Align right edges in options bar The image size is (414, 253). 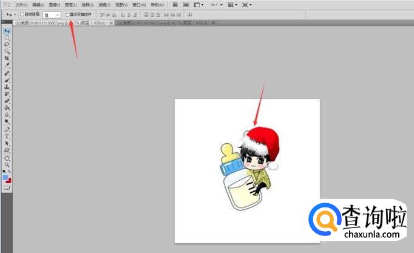point(135,15)
